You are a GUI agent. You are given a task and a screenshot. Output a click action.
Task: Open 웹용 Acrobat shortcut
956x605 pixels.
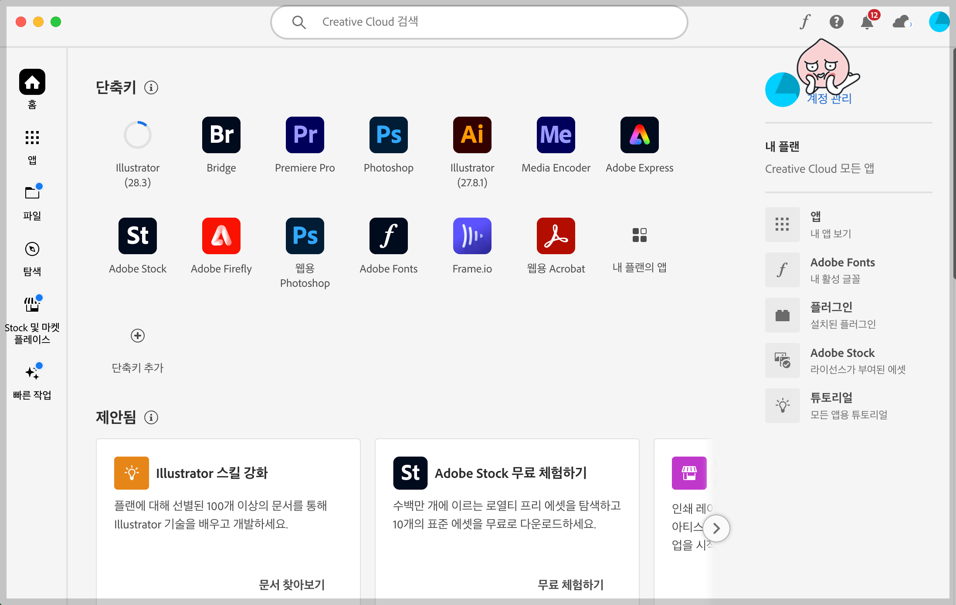(556, 236)
